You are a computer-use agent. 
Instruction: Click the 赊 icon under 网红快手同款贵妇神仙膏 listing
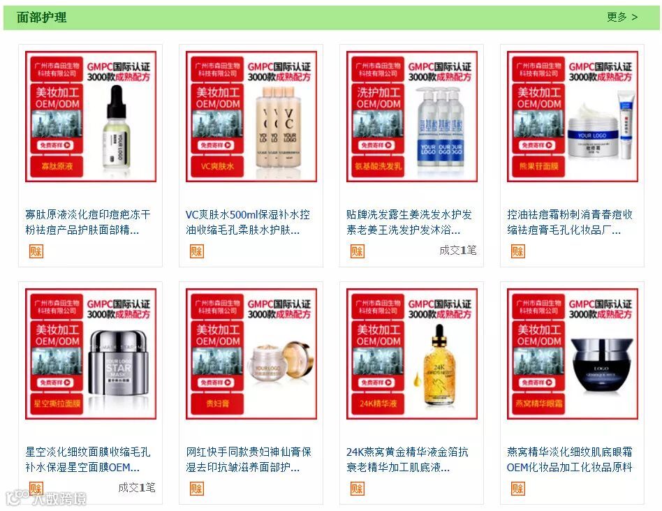pos(197,489)
